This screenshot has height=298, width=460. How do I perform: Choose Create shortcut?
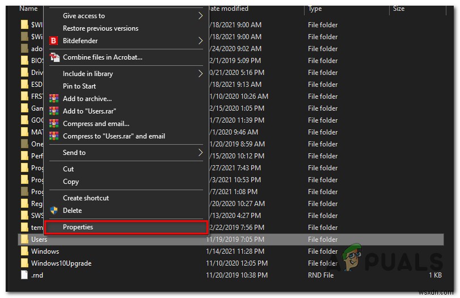click(86, 198)
